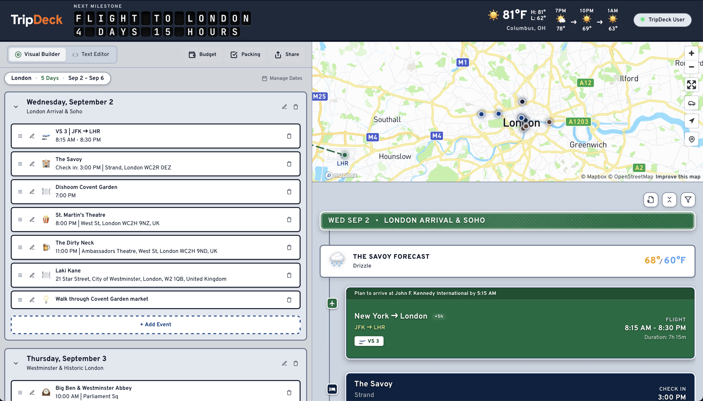Delete the Laki Kane event
Image resolution: width=703 pixels, height=401 pixels.
tap(289, 275)
